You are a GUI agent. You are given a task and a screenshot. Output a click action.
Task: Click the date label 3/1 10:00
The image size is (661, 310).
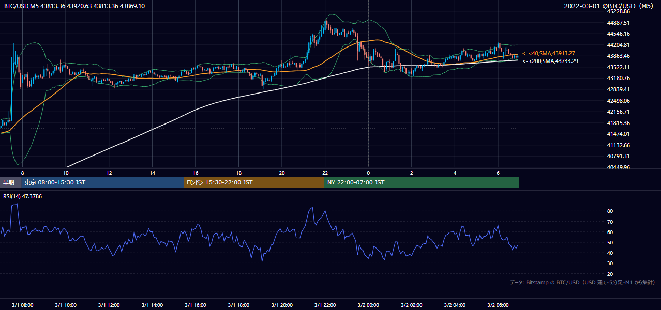[66, 305]
